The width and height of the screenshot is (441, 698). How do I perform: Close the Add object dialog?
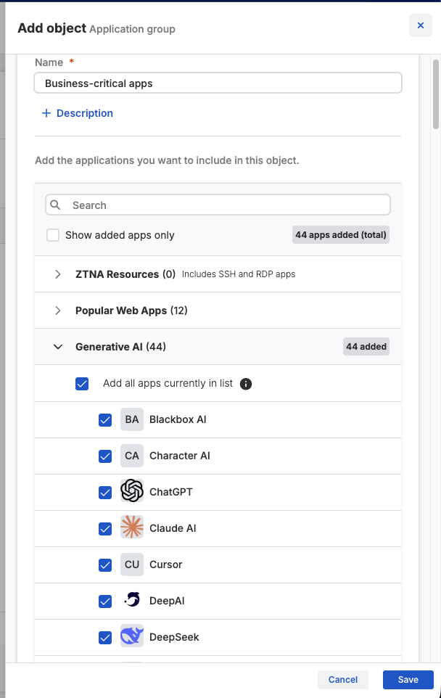(421, 25)
